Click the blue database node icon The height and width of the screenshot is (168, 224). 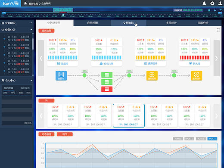click(x=61, y=75)
